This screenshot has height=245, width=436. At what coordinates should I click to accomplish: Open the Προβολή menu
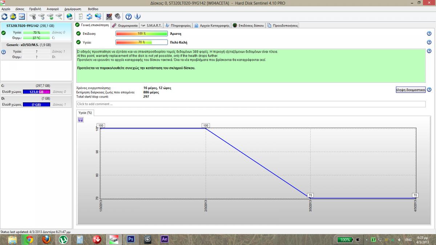click(x=35, y=8)
